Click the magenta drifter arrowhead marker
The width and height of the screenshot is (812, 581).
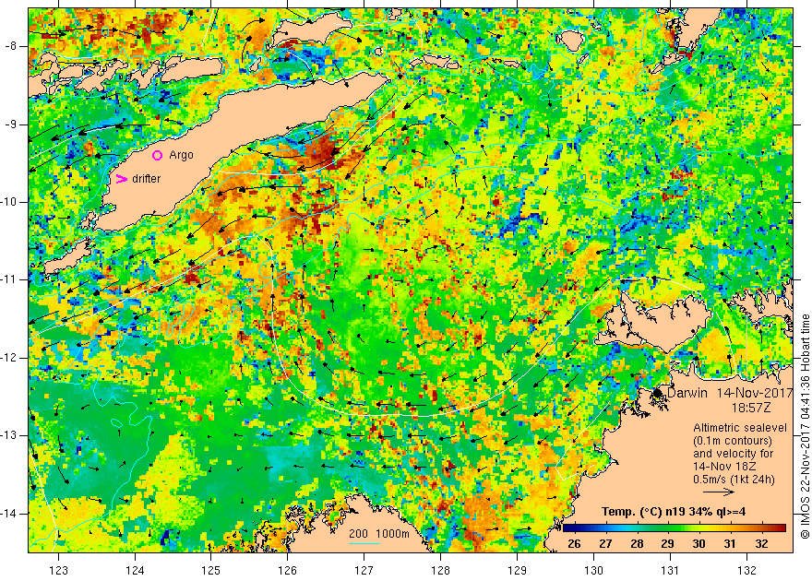point(121,179)
